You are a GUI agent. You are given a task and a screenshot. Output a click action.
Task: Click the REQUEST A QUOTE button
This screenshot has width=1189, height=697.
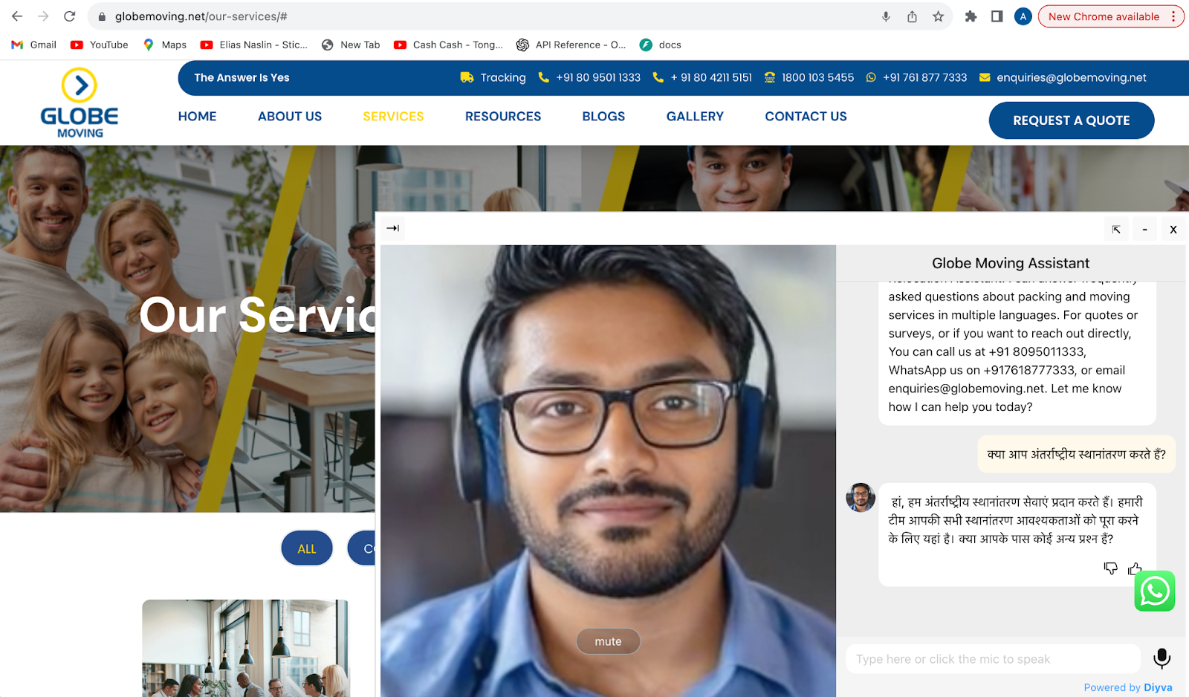pos(1071,120)
